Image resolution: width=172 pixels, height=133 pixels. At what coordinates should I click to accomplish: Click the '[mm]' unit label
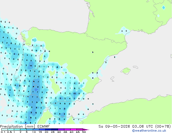[30, 126]
